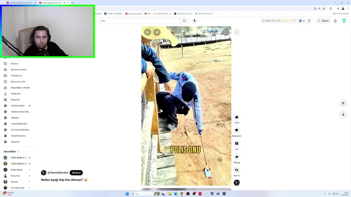Viewport: 351px width, 197px height.
Task: Click the Oluştur create button
Action: pyautogui.click(x=323, y=21)
